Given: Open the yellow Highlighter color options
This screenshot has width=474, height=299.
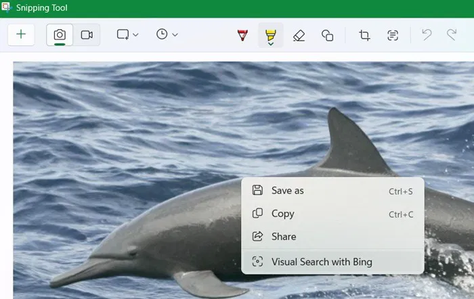Looking at the screenshot, I should coord(270,35).
